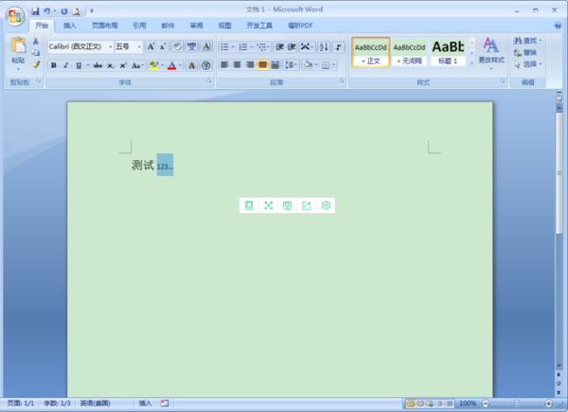The image size is (568, 412).
Task: Open print preview from the quick access toolbar
Action: (76, 11)
